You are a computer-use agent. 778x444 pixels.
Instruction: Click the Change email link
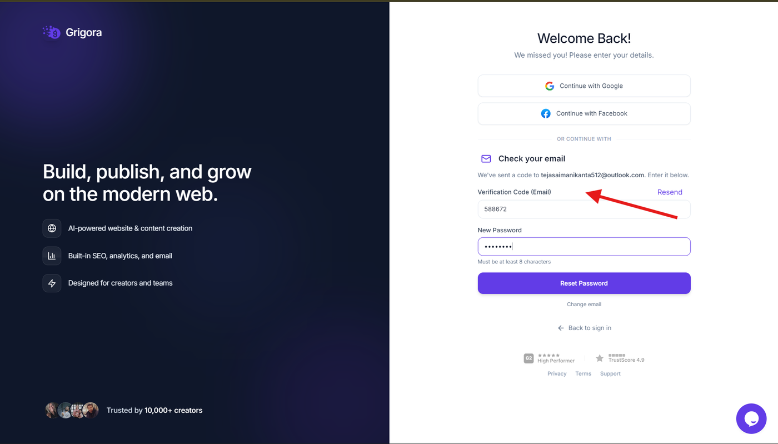584,305
